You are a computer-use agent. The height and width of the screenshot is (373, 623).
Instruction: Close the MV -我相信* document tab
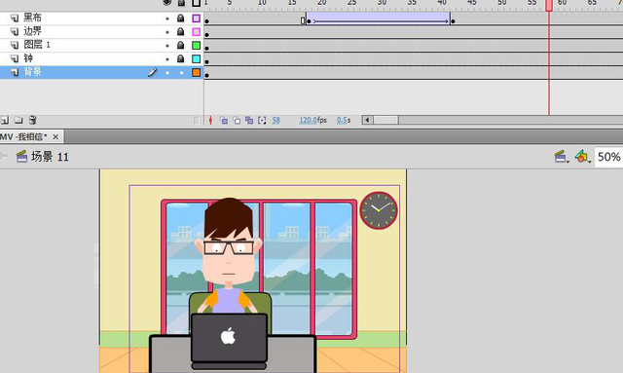point(55,137)
